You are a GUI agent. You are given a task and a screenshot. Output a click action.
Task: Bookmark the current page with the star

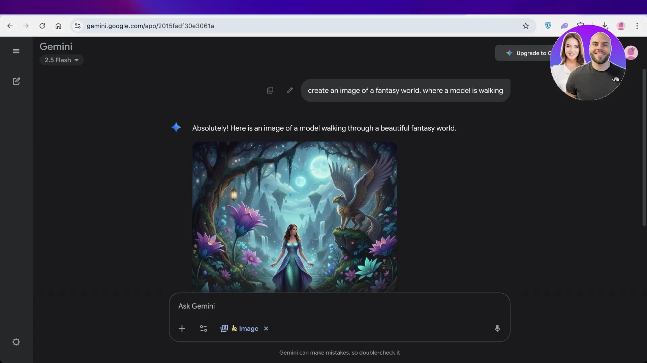(526, 26)
